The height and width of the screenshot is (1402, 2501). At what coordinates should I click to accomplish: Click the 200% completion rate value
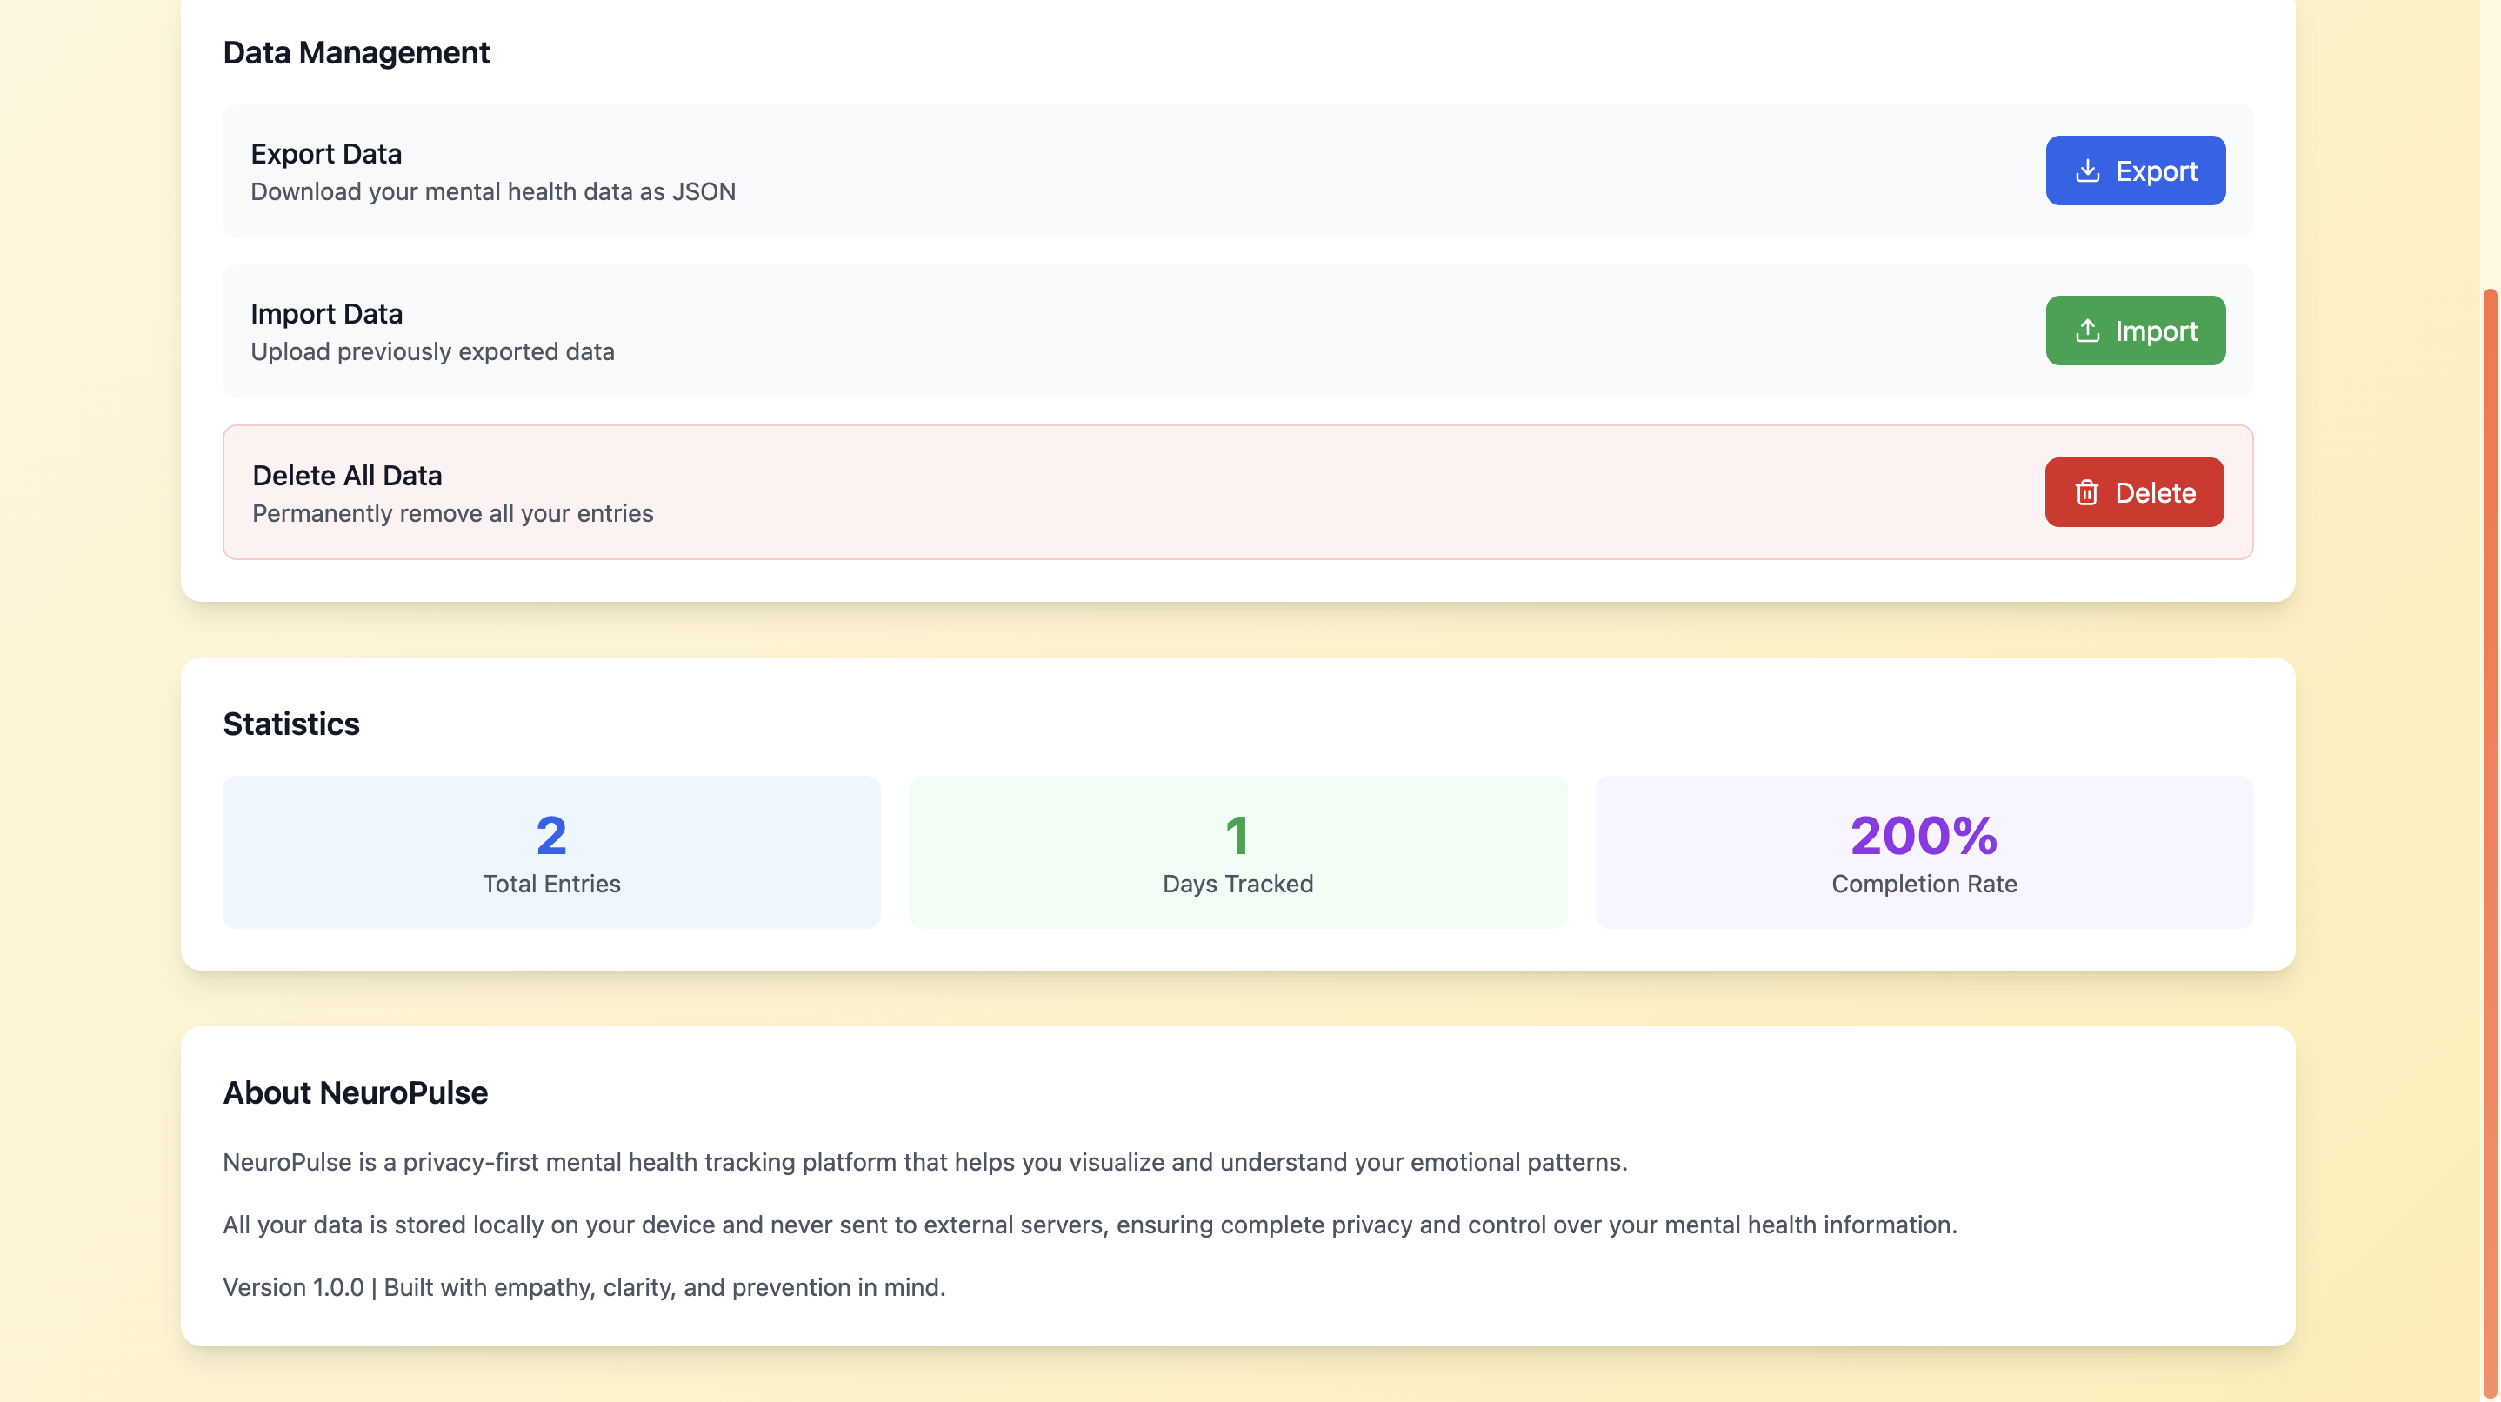(x=1924, y=835)
